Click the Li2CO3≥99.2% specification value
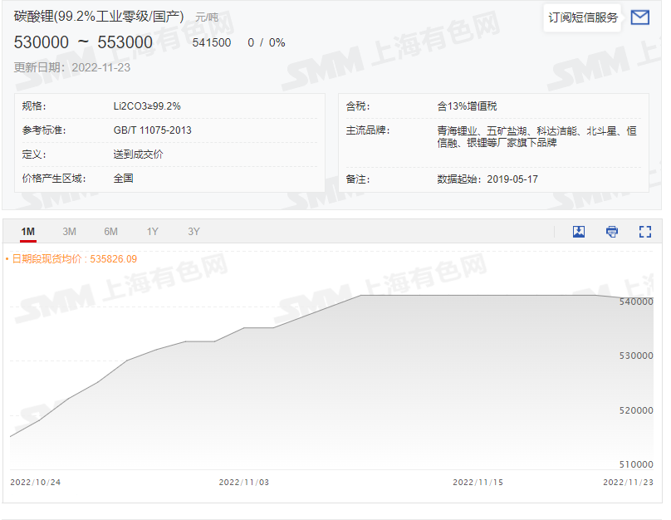This screenshot has width=671, height=520. coord(147,105)
